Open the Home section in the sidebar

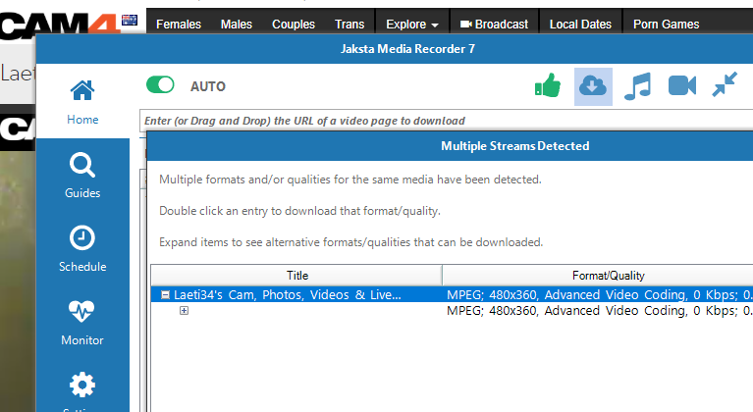coord(82,102)
